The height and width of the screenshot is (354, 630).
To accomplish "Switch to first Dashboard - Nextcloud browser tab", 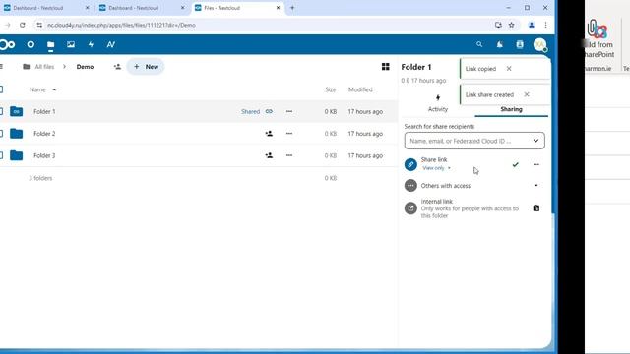I will pyautogui.click(x=47, y=8).
